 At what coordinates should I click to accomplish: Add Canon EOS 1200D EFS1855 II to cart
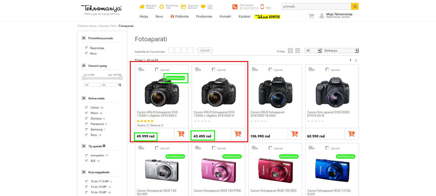181,134
